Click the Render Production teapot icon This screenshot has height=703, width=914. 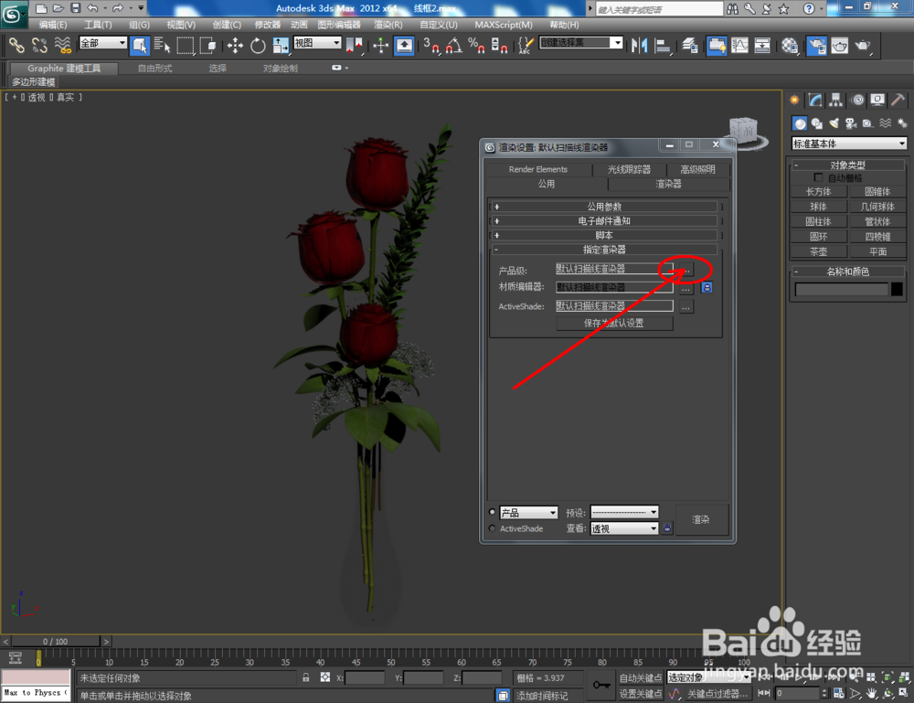[863, 45]
